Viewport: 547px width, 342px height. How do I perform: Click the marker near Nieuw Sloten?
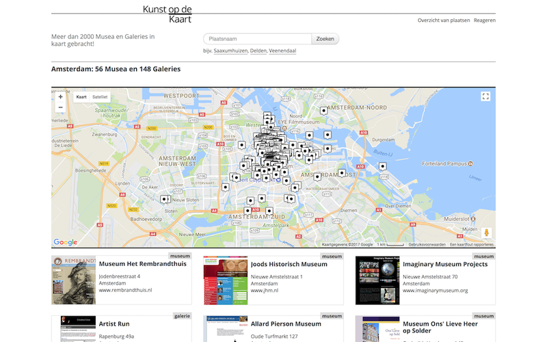[165, 199]
